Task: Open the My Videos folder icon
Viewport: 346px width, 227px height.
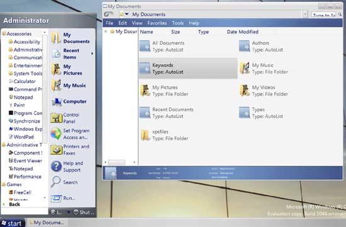Action: (x=245, y=91)
